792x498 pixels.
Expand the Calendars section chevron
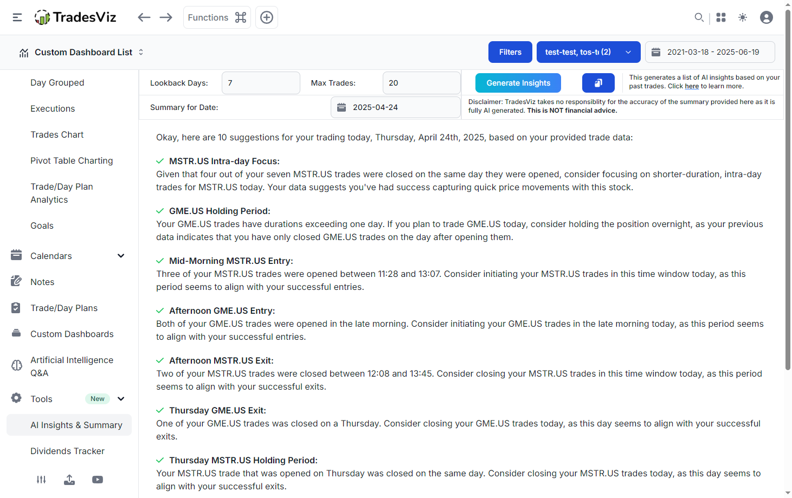121,256
